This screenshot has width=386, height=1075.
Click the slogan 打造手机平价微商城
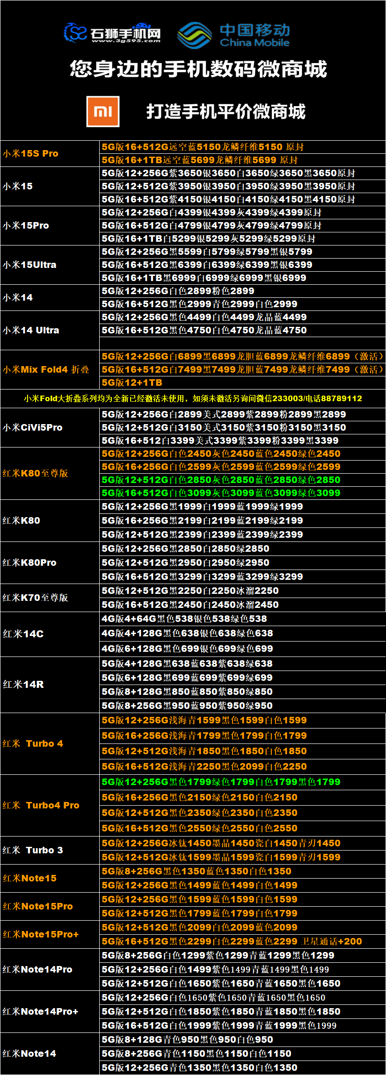[x=226, y=112]
